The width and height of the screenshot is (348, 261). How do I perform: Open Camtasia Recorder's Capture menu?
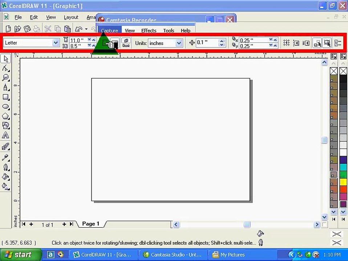109,30
